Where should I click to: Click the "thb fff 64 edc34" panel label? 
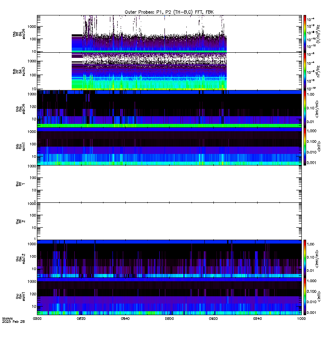pyautogui.click(x=19, y=34)
